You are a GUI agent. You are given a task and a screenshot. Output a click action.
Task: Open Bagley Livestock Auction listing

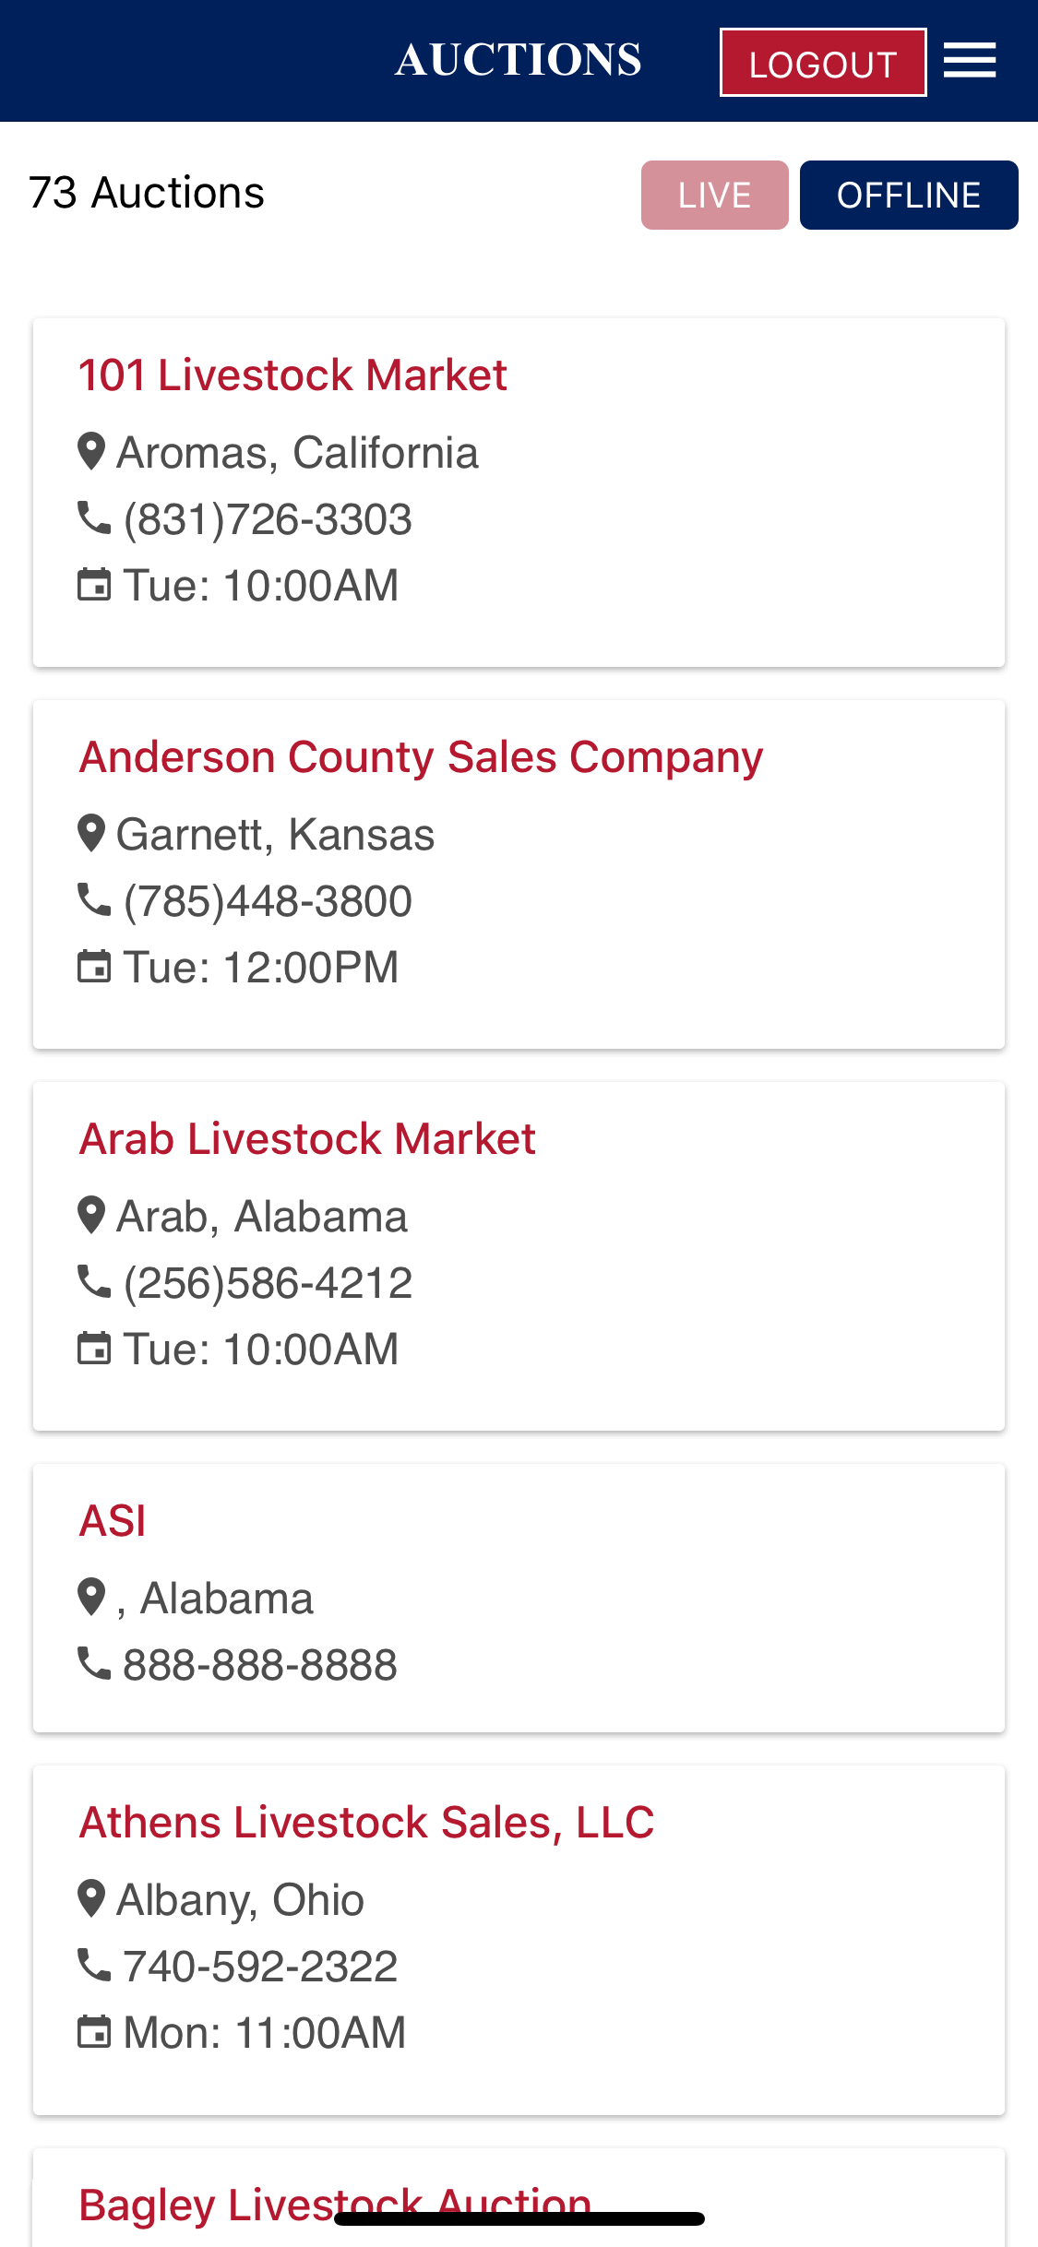click(335, 2205)
